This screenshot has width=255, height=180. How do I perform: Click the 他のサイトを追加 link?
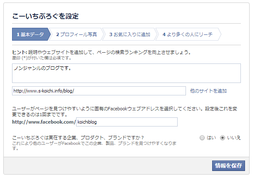tap(208, 91)
